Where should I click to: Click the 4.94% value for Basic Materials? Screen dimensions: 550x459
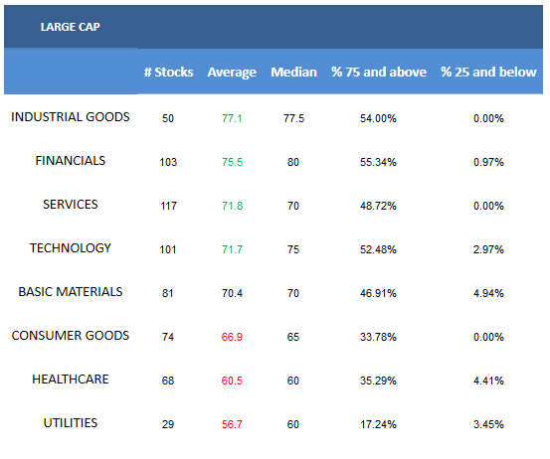[x=488, y=293]
